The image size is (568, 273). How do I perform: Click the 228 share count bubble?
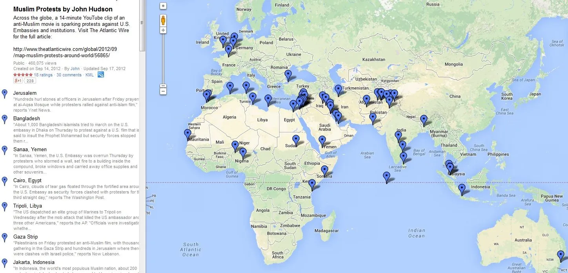tap(30, 81)
